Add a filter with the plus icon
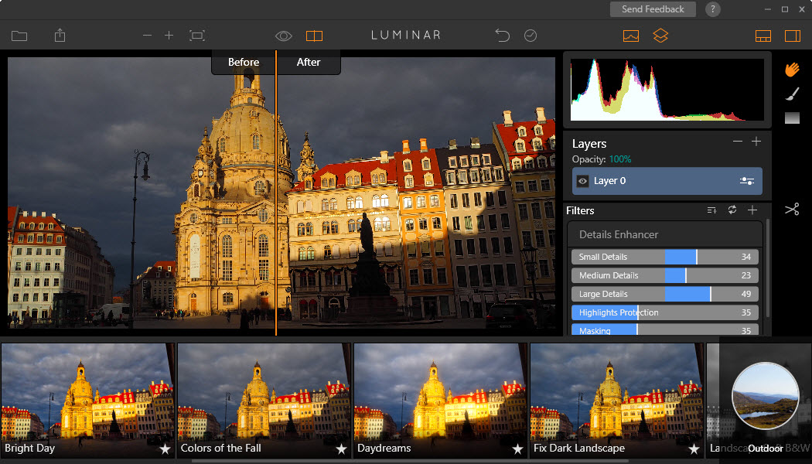This screenshot has height=464, width=812. click(752, 210)
